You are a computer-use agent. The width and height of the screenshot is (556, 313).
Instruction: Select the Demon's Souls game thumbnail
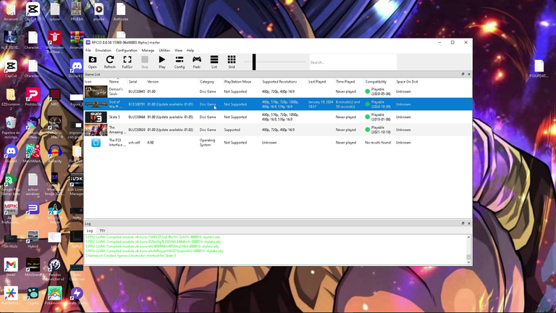click(96, 91)
